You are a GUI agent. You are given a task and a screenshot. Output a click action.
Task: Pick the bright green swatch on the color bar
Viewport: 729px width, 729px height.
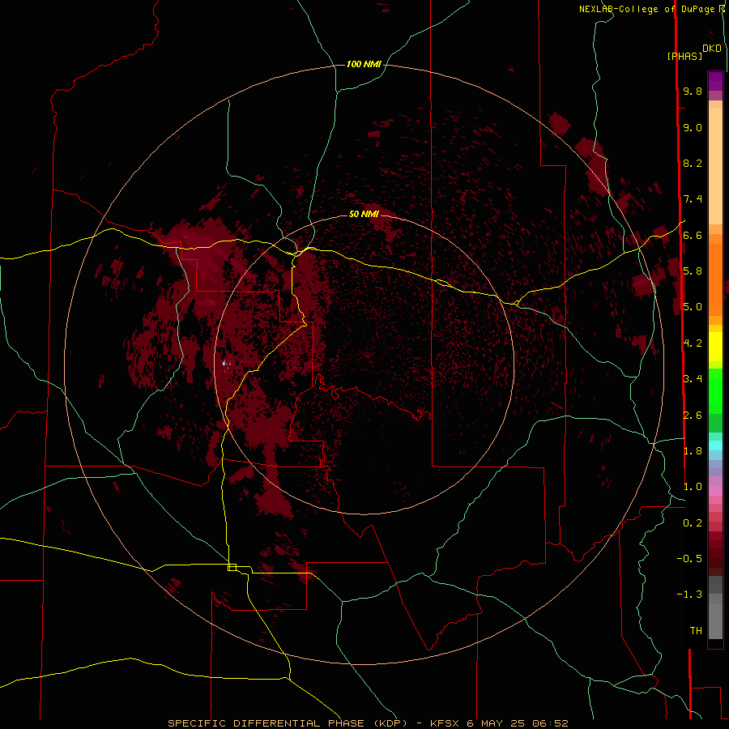tap(715, 391)
